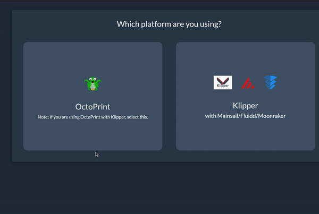Click the gap between the two platform cards
Screen dimensions: 319x214
[x=169, y=96]
